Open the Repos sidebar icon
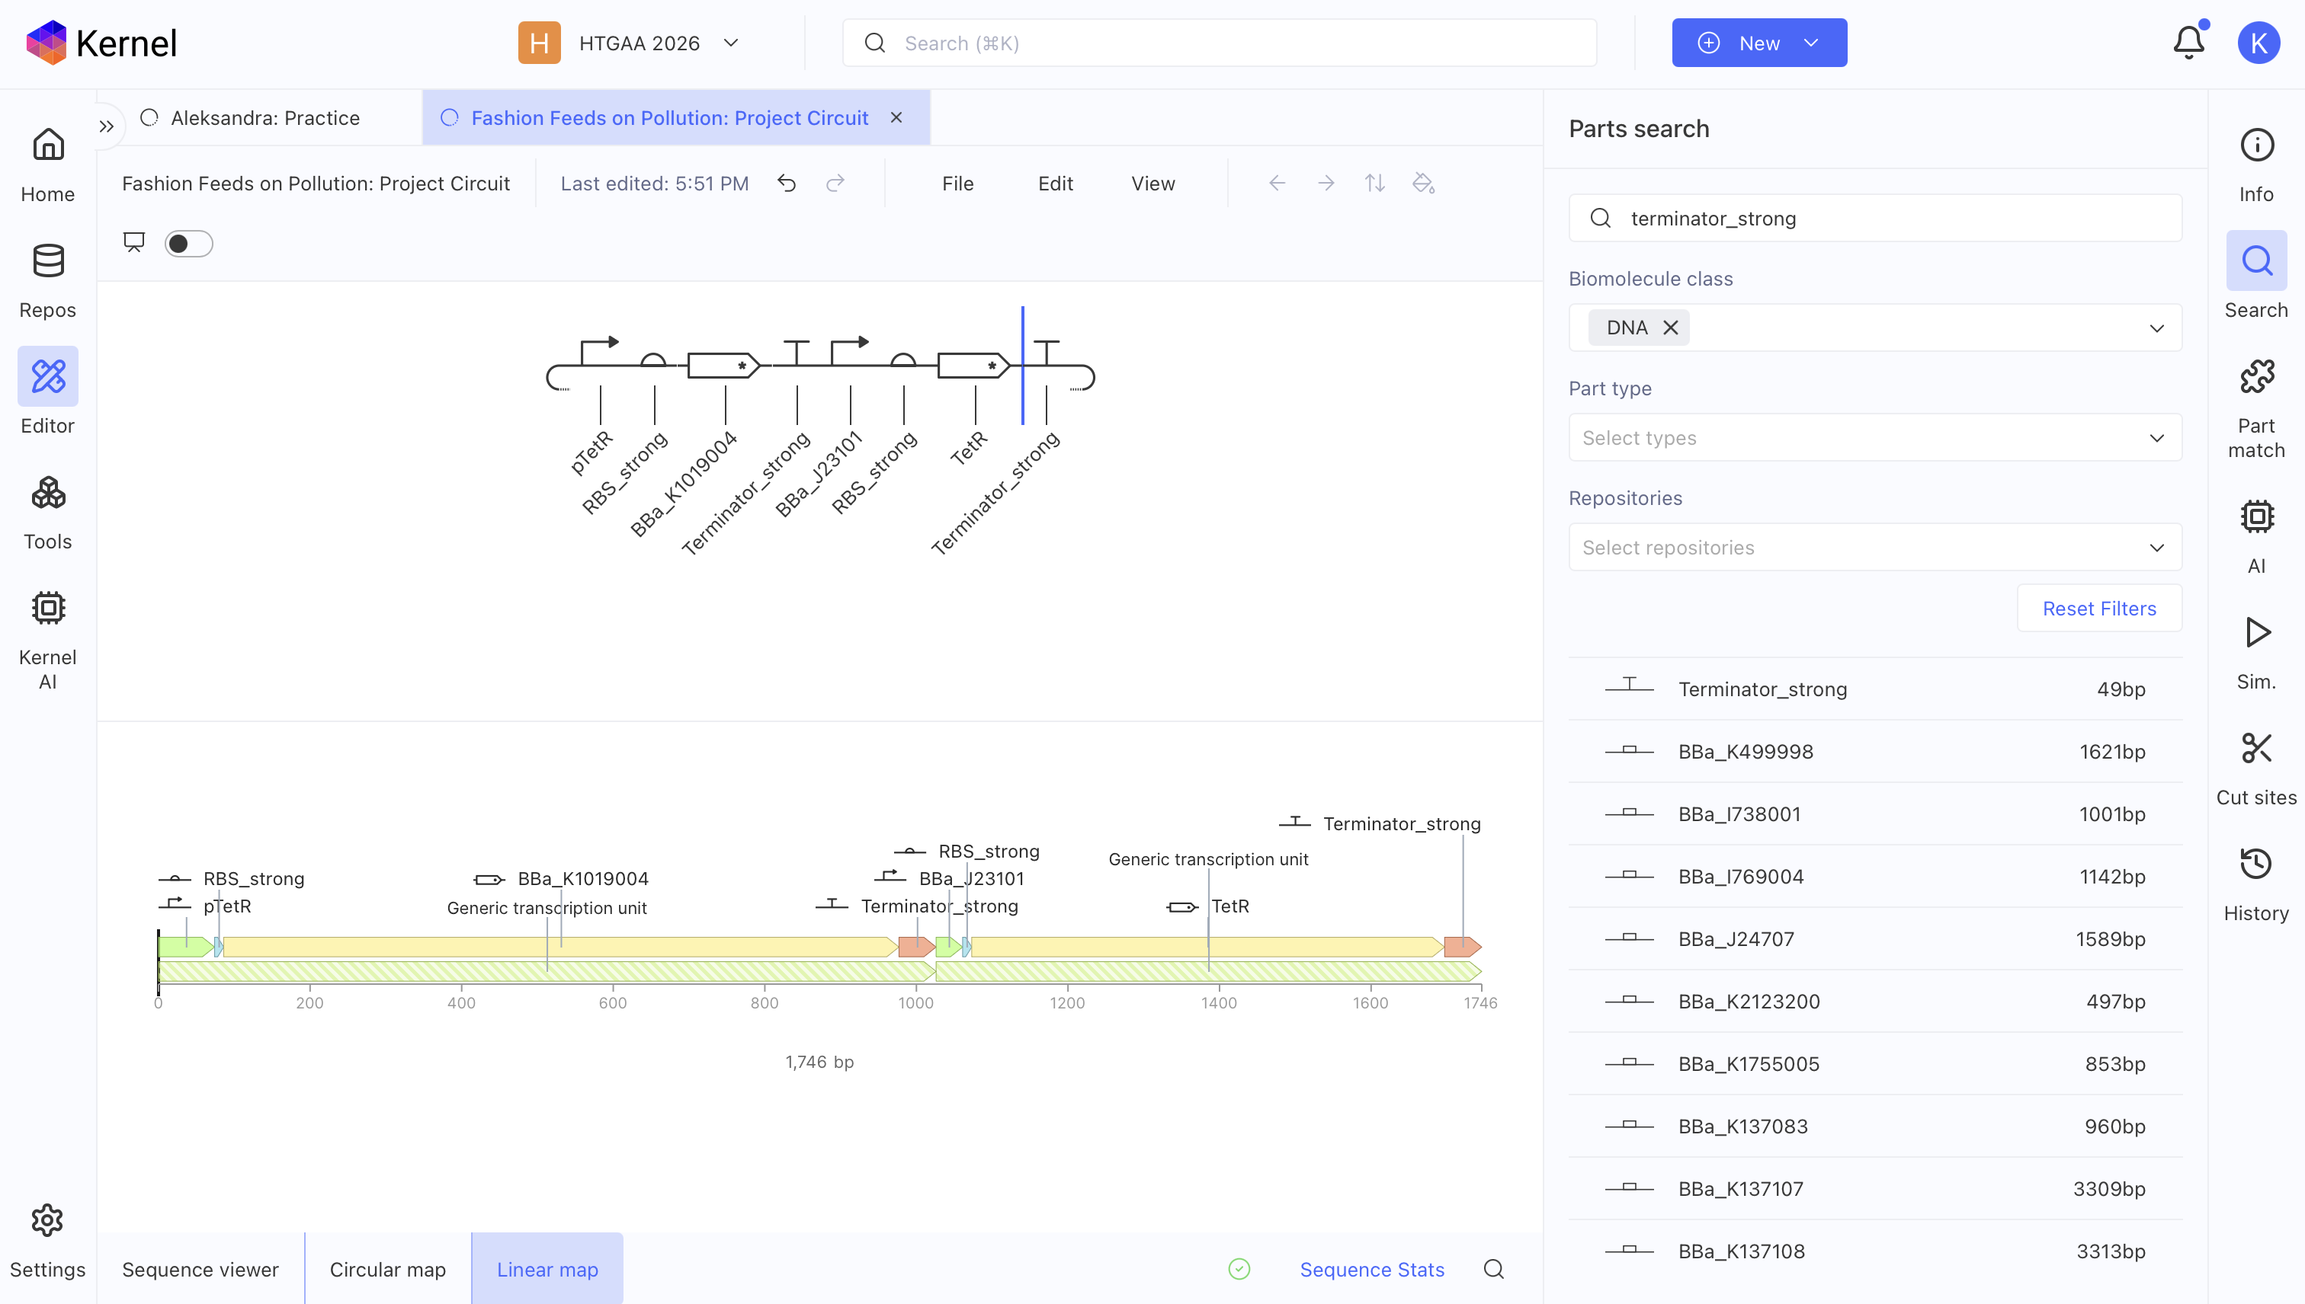This screenshot has height=1304, width=2305. click(47, 260)
